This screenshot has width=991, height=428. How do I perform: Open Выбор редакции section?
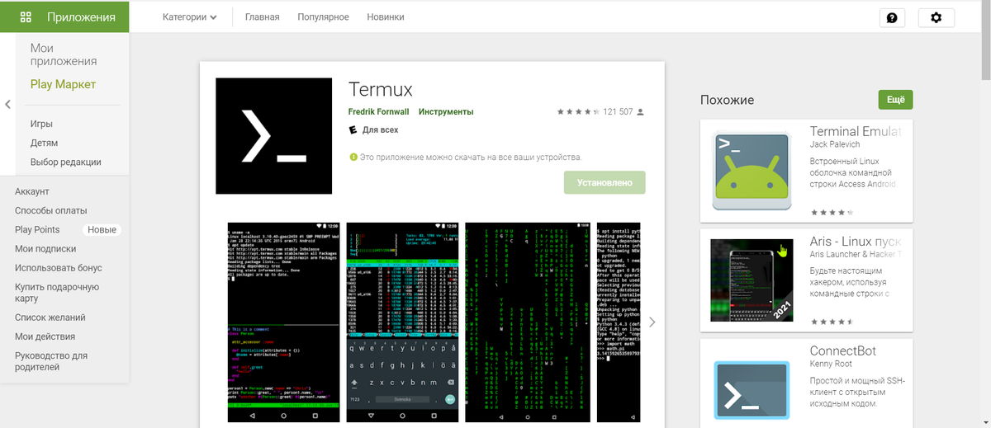coord(66,162)
